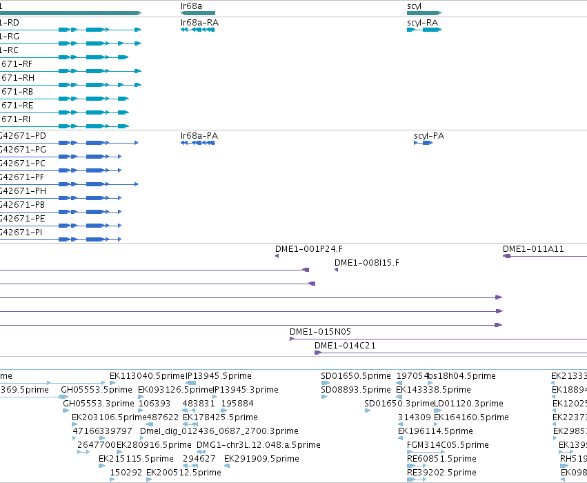
Task: Click the scyl-RA transcript label
Action: [422, 23]
